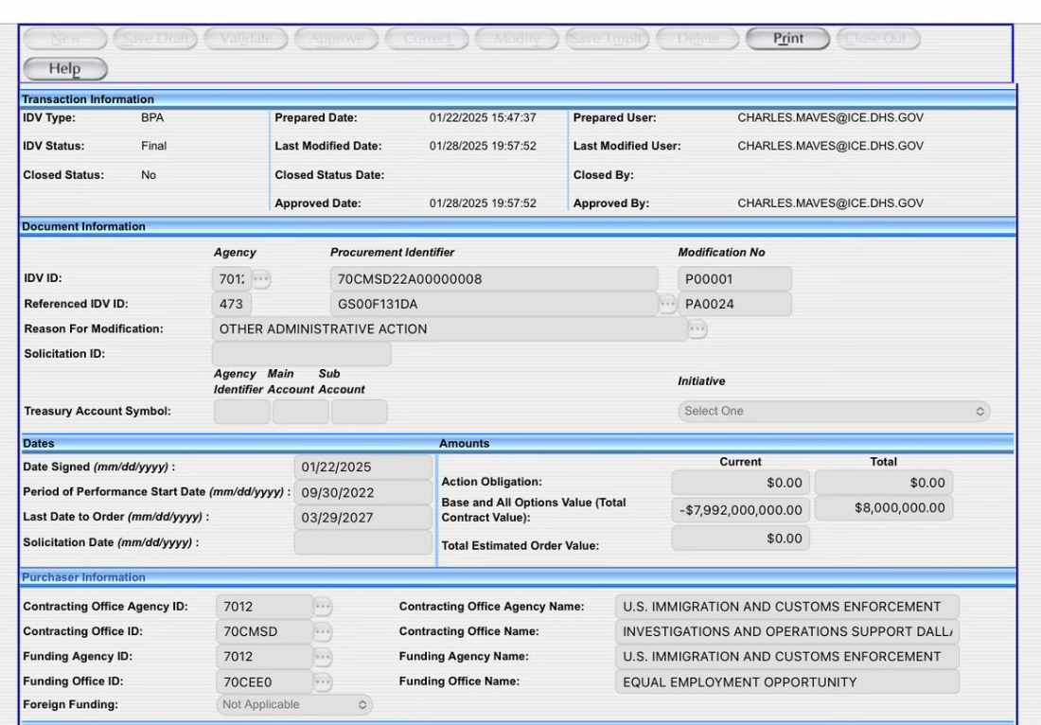Open the Foreign Funding 'Not Applicable' dropdown
Viewport: 1041px width, 725px height.
(x=293, y=705)
